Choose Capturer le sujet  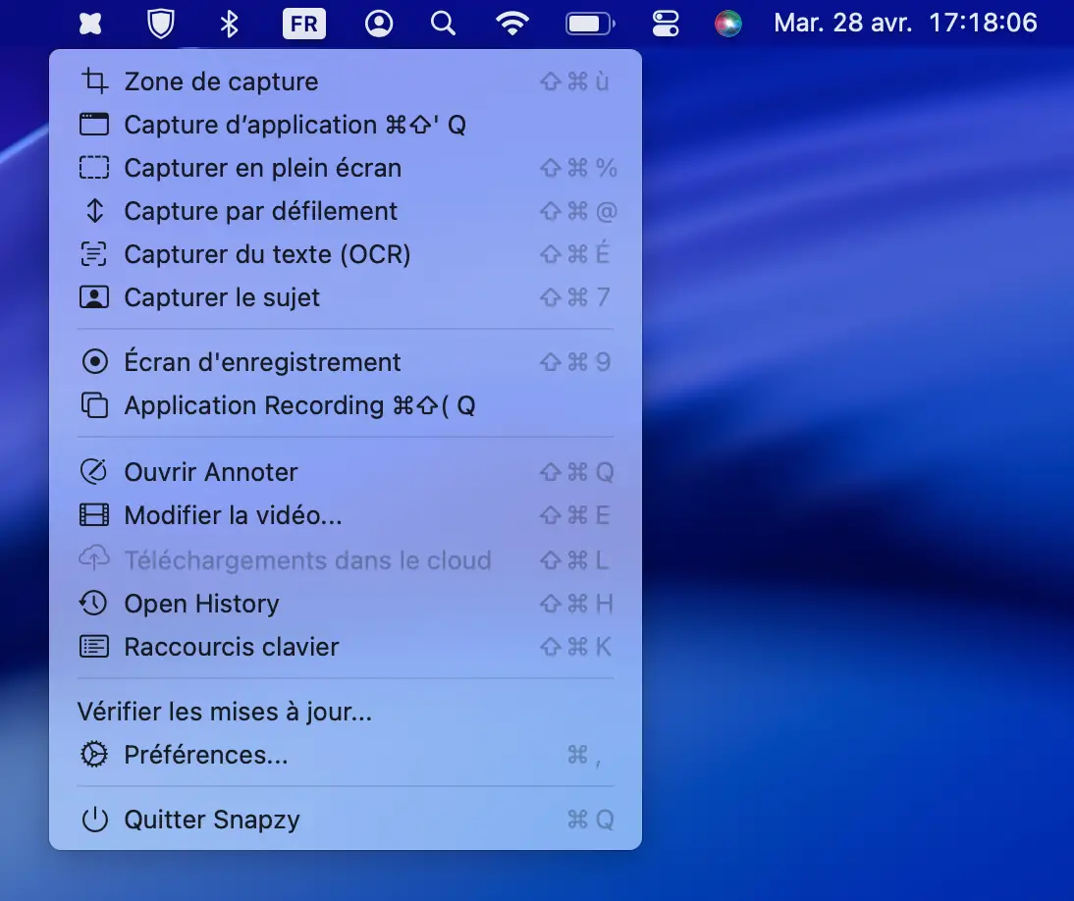(346, 297)
